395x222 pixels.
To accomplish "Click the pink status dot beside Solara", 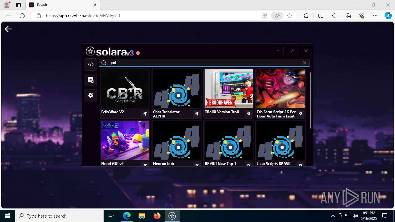I will pos(138,53).
